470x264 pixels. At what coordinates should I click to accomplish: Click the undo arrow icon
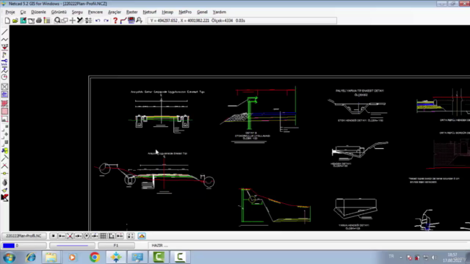point(98,21)
